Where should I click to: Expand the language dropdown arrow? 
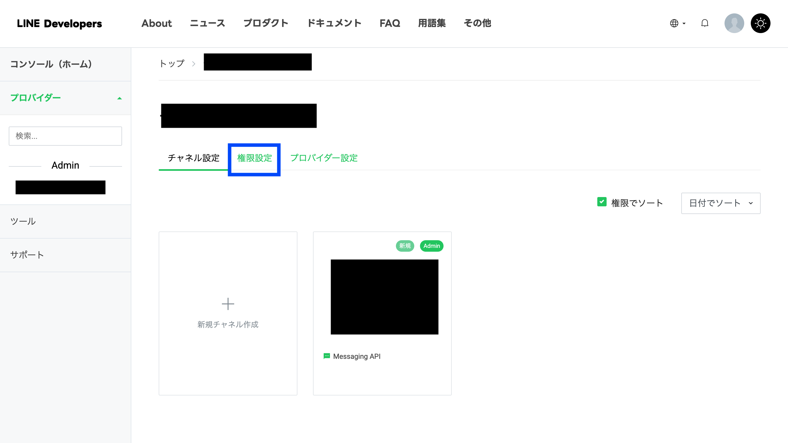pyautogui.click(x=684, y=23)
